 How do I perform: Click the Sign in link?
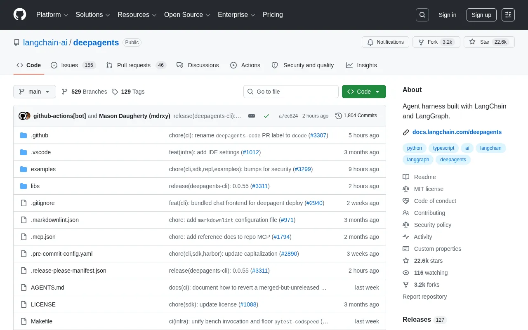448,15
